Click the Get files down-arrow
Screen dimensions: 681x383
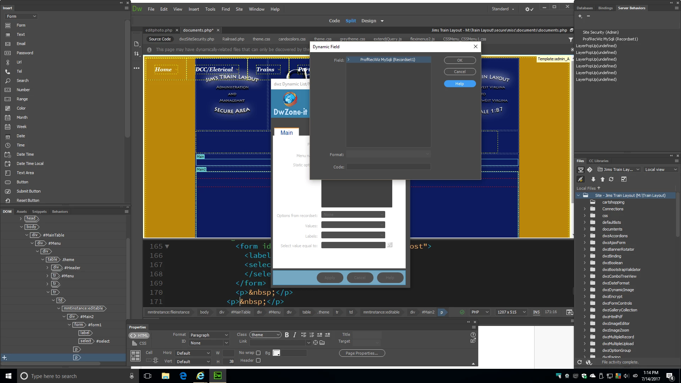(593, 179)
